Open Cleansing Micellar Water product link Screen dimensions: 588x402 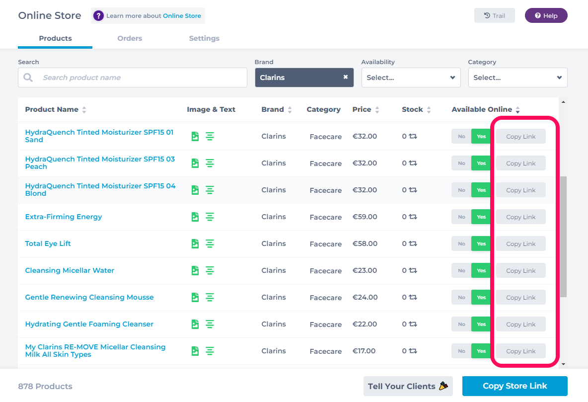click(70, 270)
